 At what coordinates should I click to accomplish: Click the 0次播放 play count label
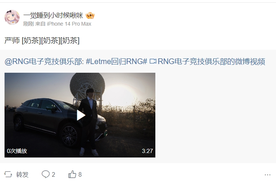pos(17,151)
